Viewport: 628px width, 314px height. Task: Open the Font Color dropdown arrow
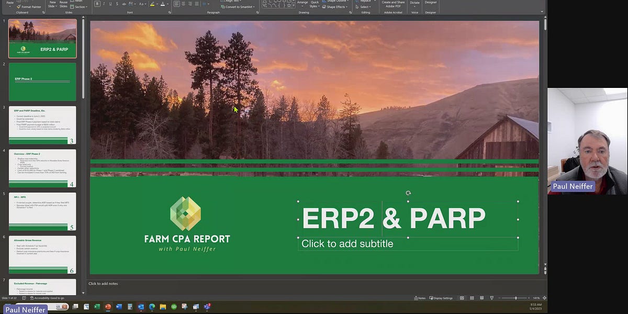point(167,4)
